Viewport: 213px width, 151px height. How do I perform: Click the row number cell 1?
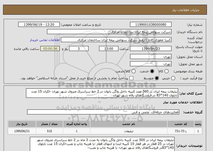coord(198,131)
